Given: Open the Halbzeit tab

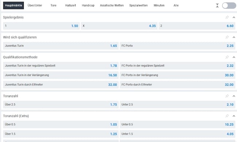Looking at the screenshot, I should tap(70, 5).
